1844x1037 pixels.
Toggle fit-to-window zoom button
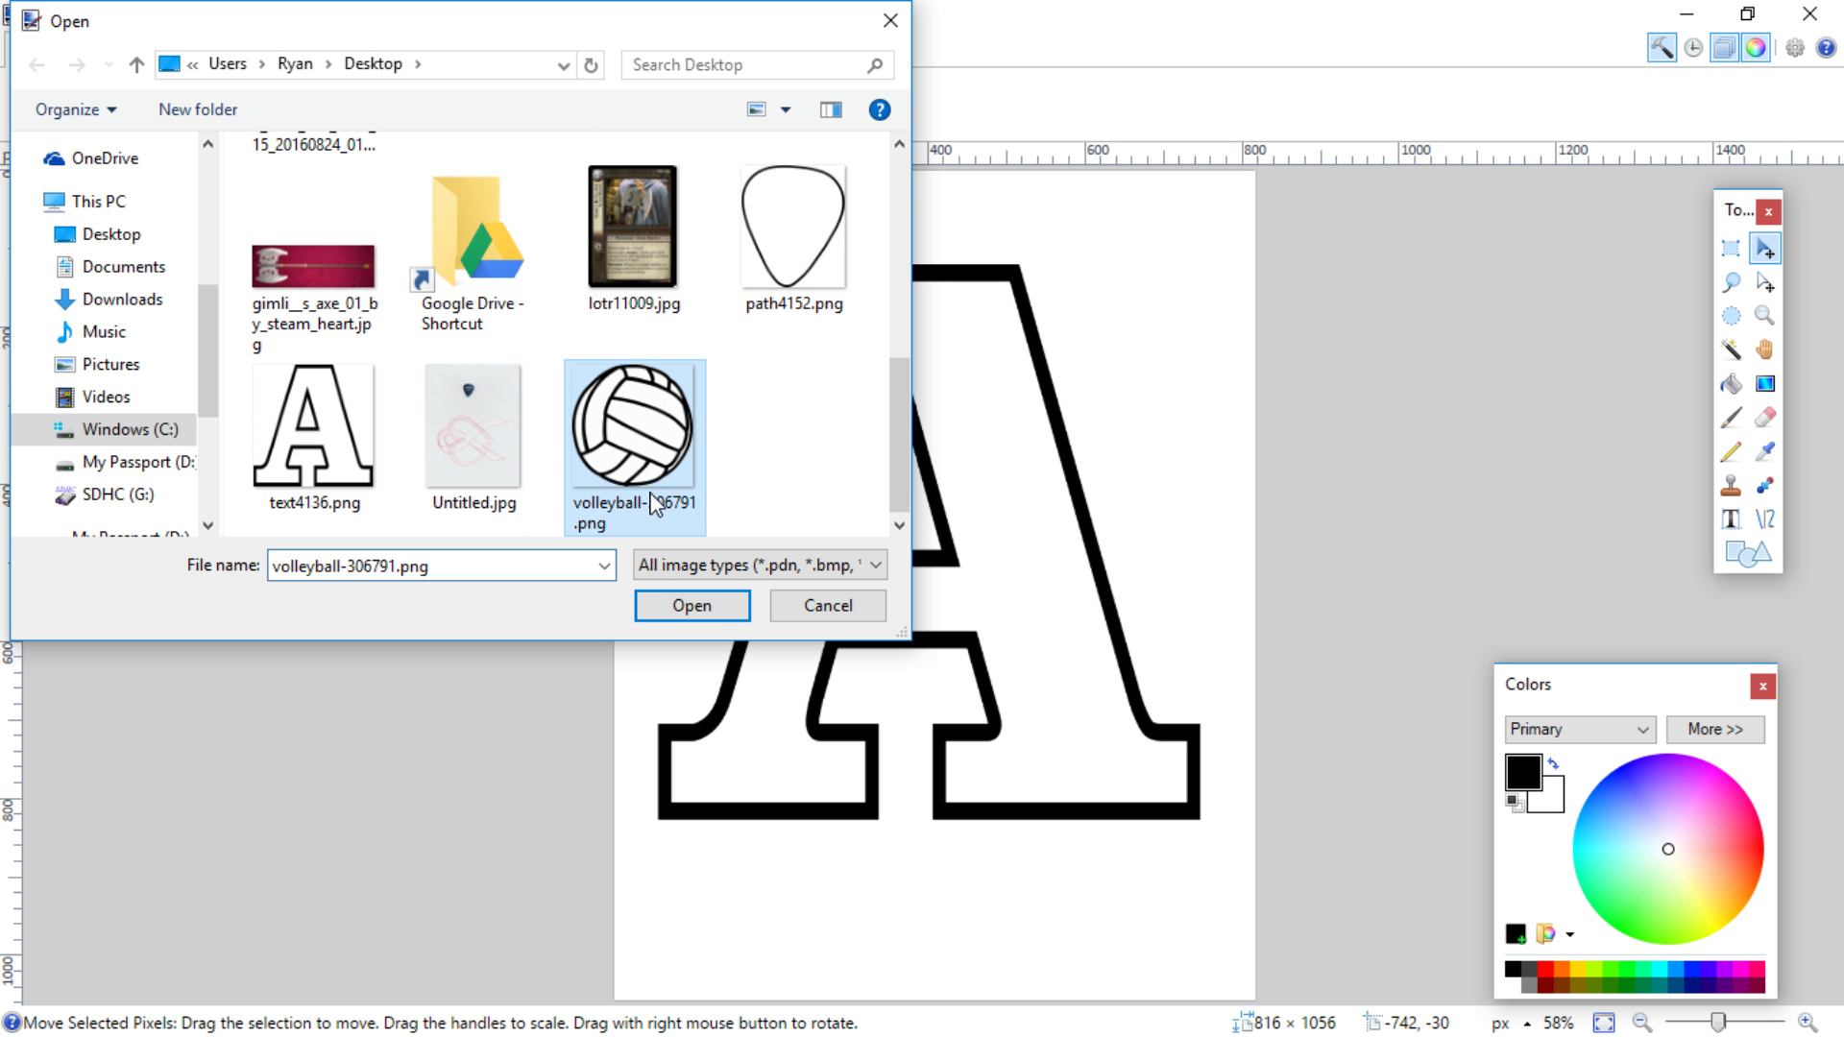(x=1603, y=1024)
